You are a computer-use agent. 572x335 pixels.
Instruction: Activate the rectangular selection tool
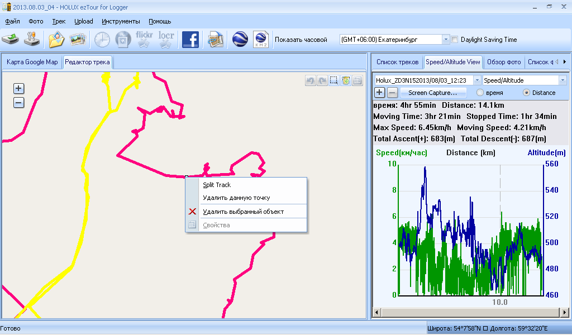[x=334, y=80]
